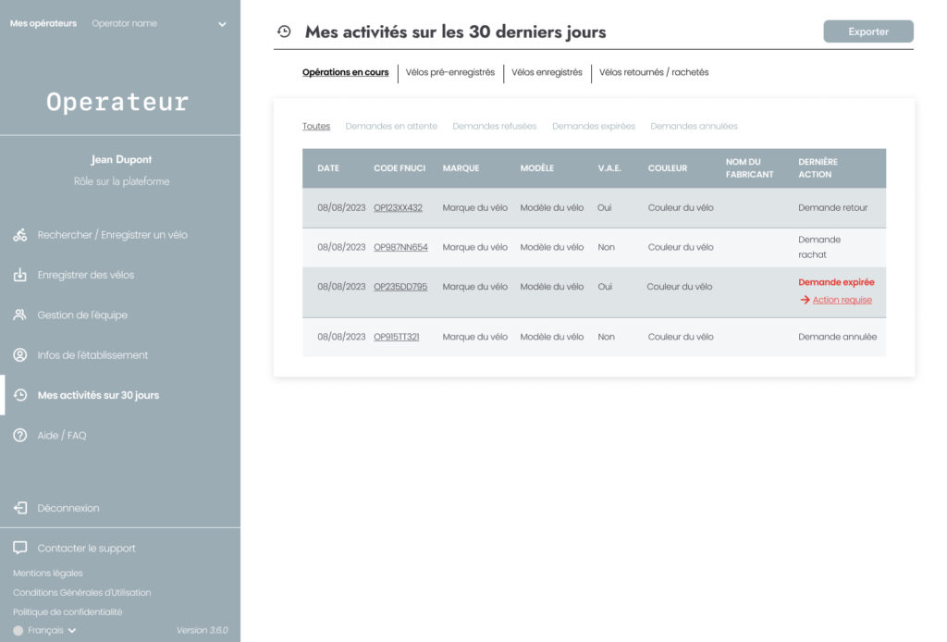947x642 pixels.
Task: Click Rôle sur la plateforme text
Action: 121,181
